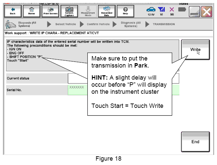Viewport: 217px width, 165px height.
Task: Select Measurement Mode button
Action: 88,11
